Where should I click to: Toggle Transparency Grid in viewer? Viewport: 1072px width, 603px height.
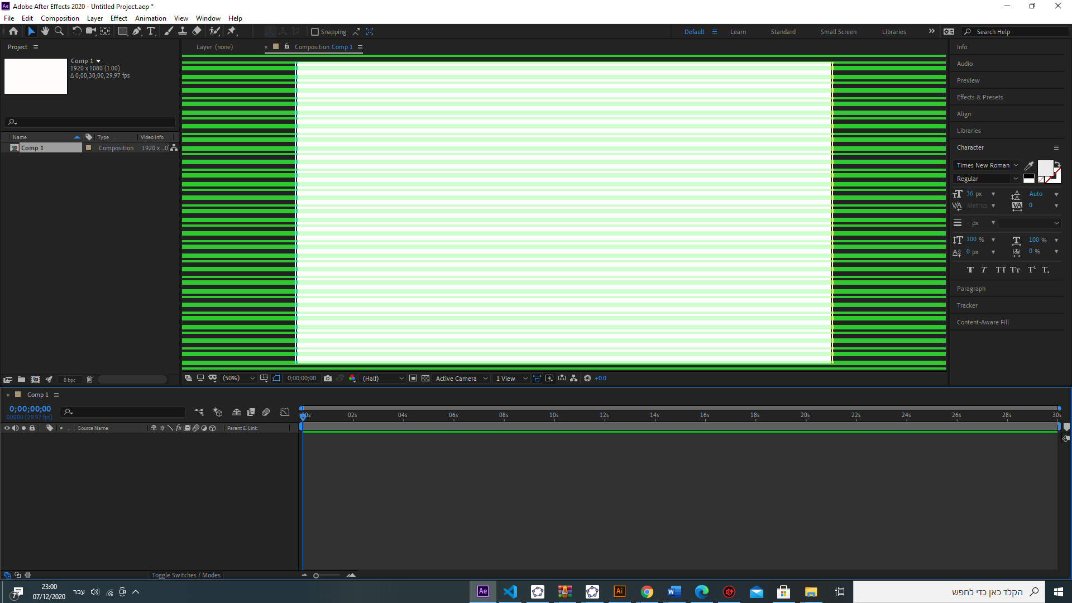(x=425, y=379)
